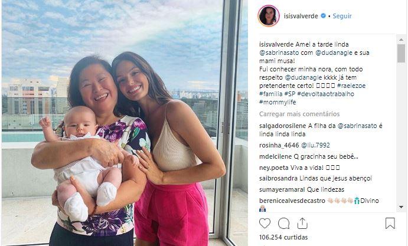This screenshot has height=246, width=408.
Task: Open the #devoltaaotrabalho hashtag
Action: tap(325, 94)
